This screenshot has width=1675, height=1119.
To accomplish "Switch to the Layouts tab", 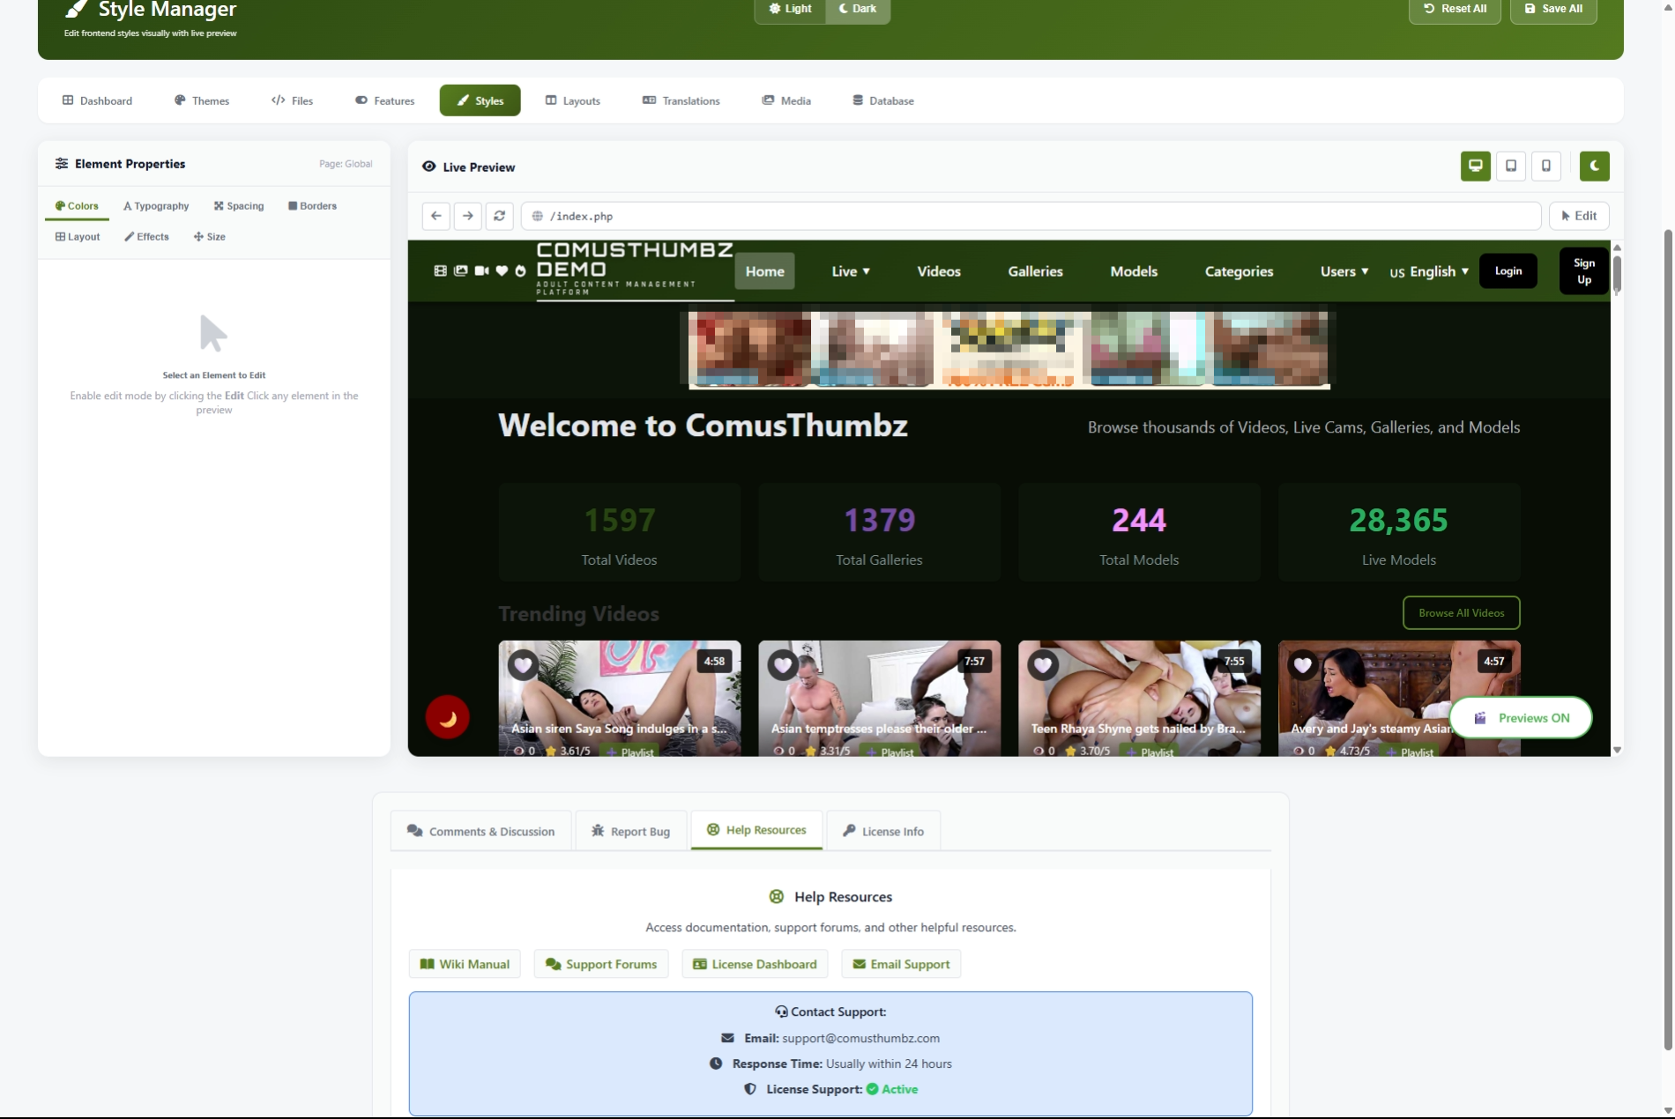I will [x=572, y=100].
